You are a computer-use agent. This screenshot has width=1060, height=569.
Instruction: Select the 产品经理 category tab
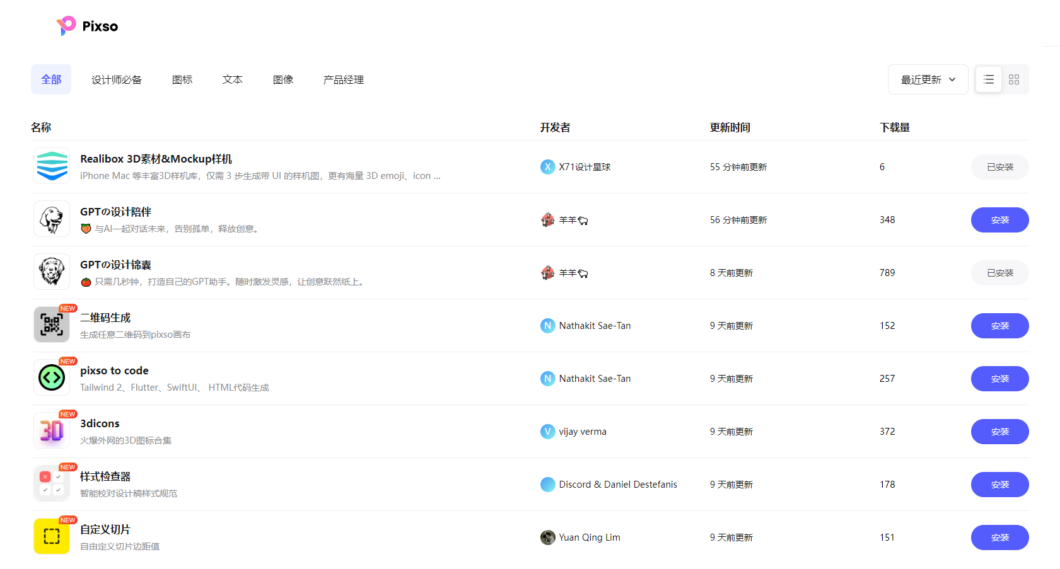(344, 80)
